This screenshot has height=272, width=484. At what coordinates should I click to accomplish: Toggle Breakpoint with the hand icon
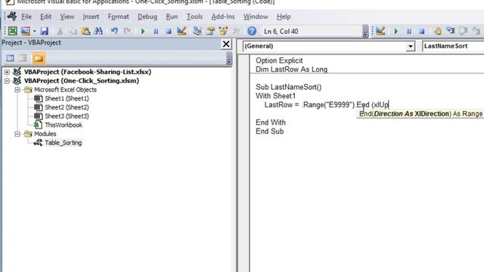(438, 31)
